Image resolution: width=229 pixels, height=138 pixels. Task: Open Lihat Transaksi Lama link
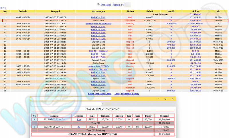tap(100, 94)
